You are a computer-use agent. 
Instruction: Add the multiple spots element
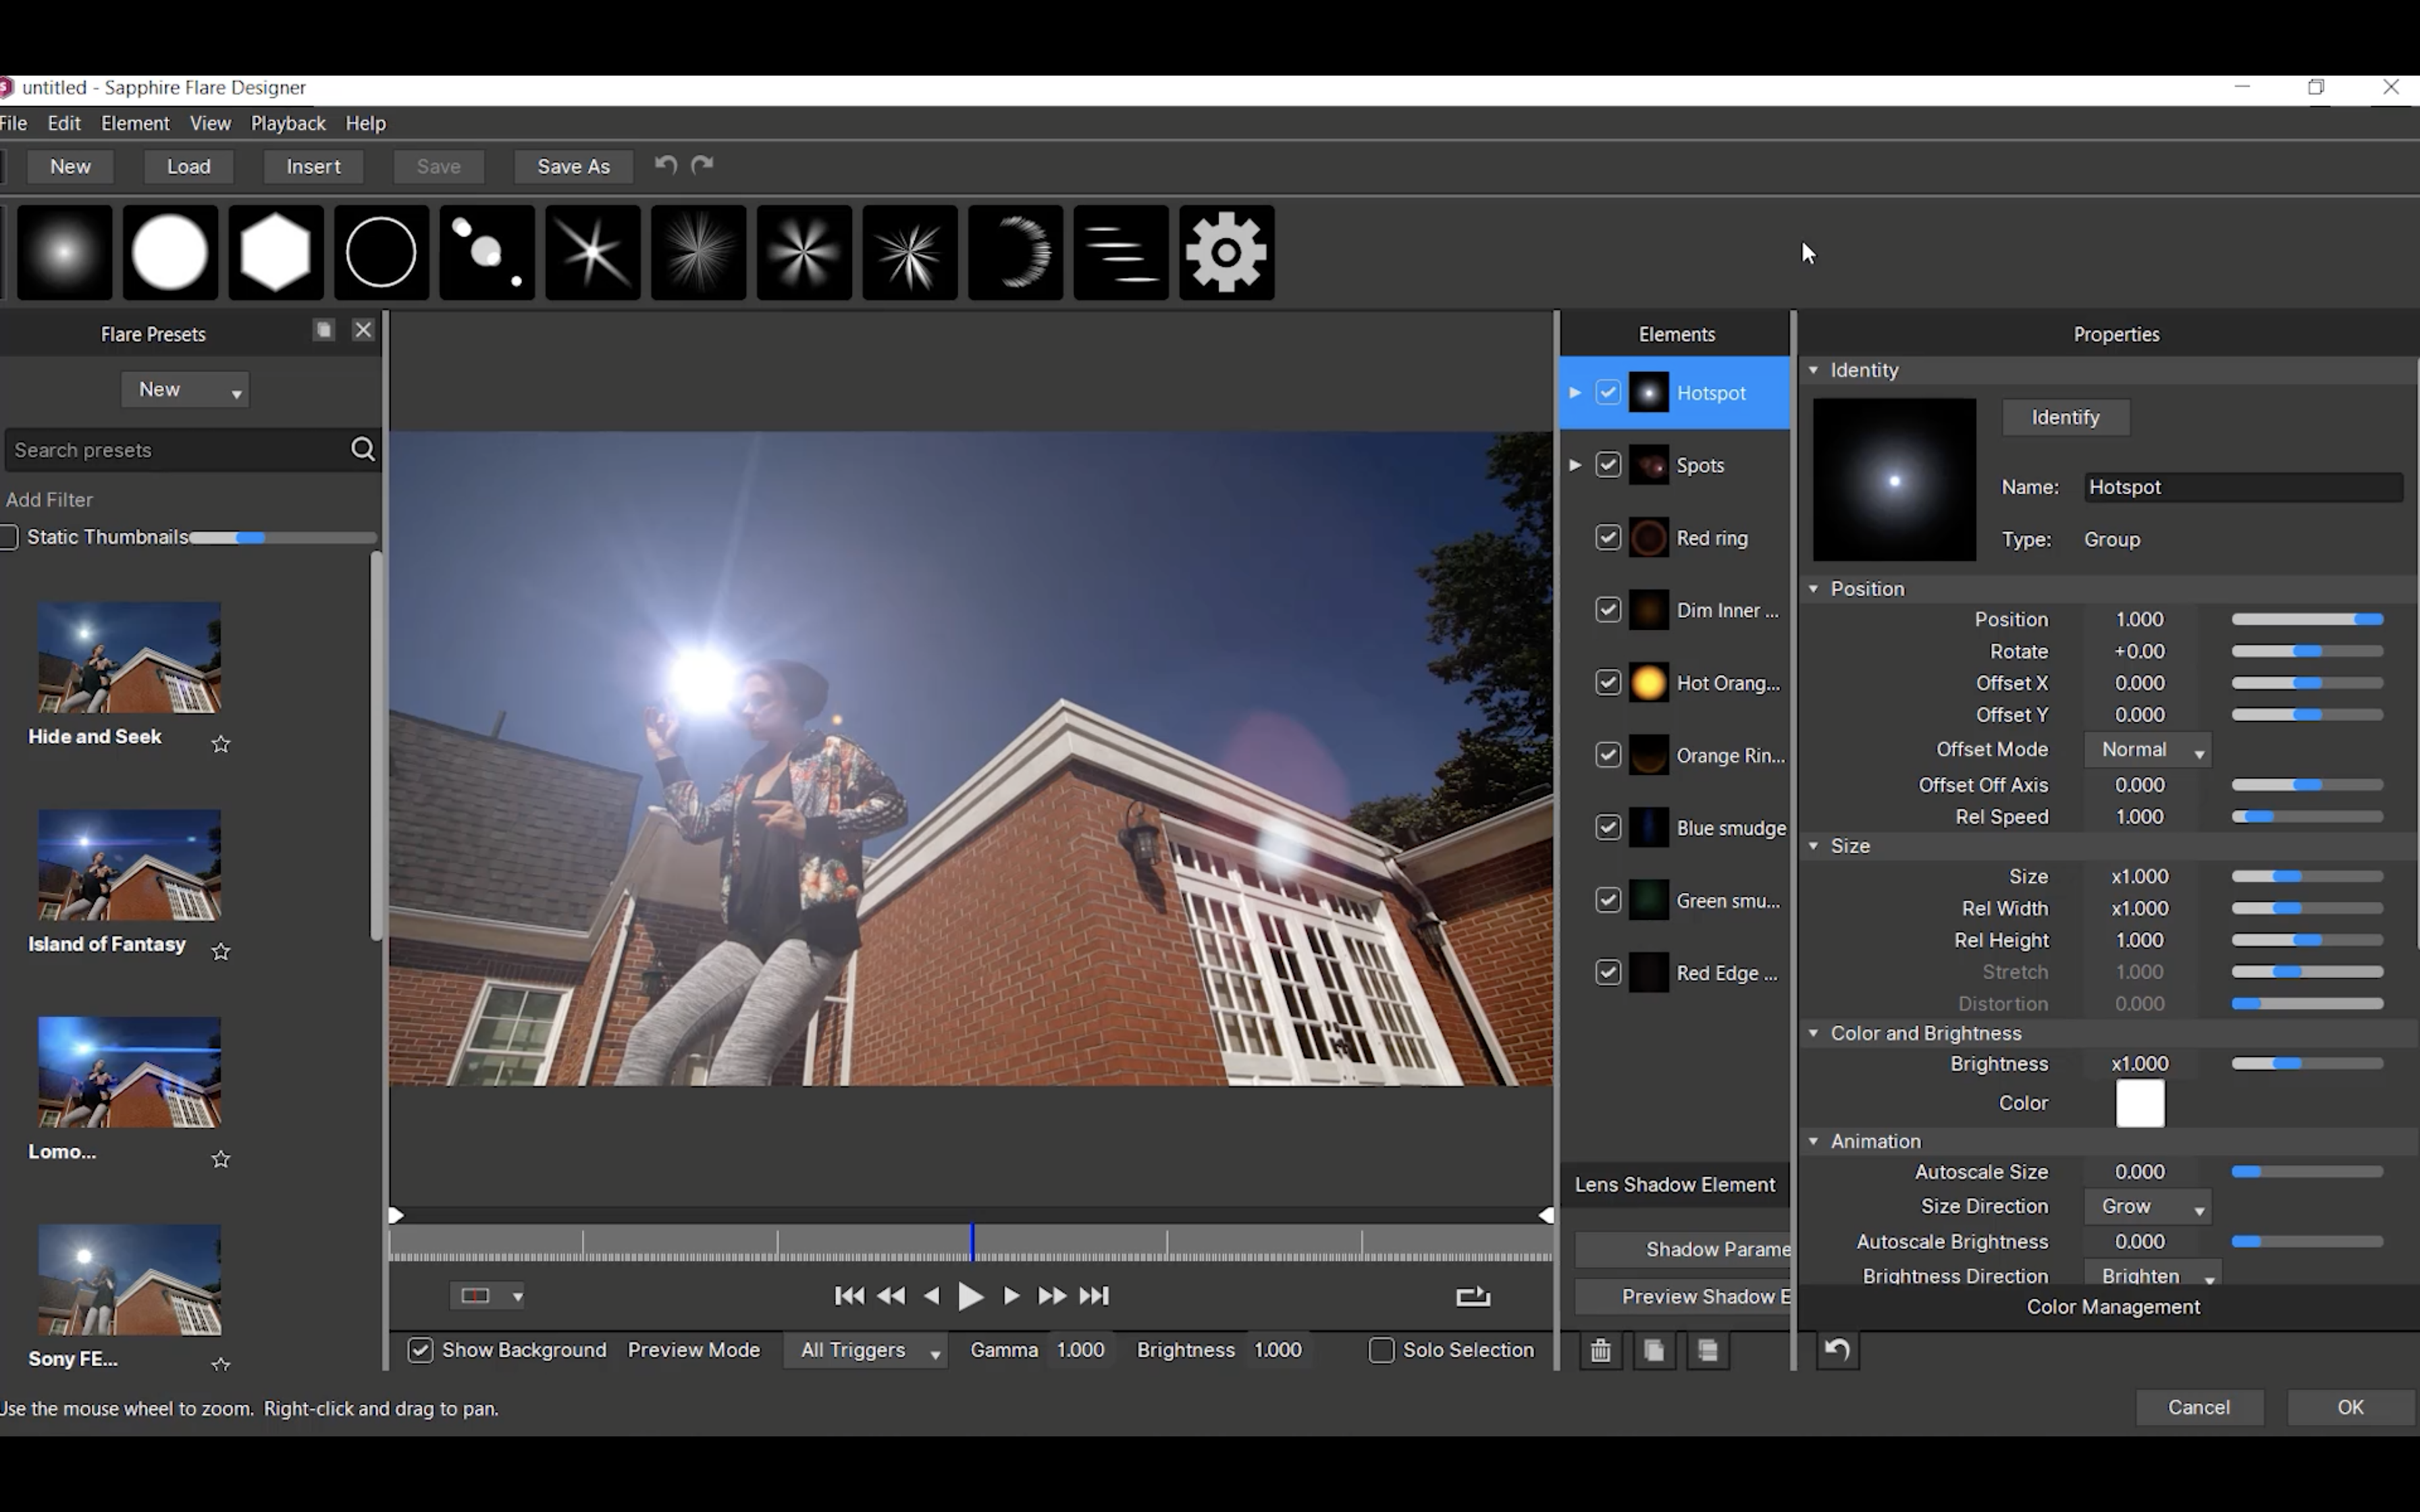487,252
